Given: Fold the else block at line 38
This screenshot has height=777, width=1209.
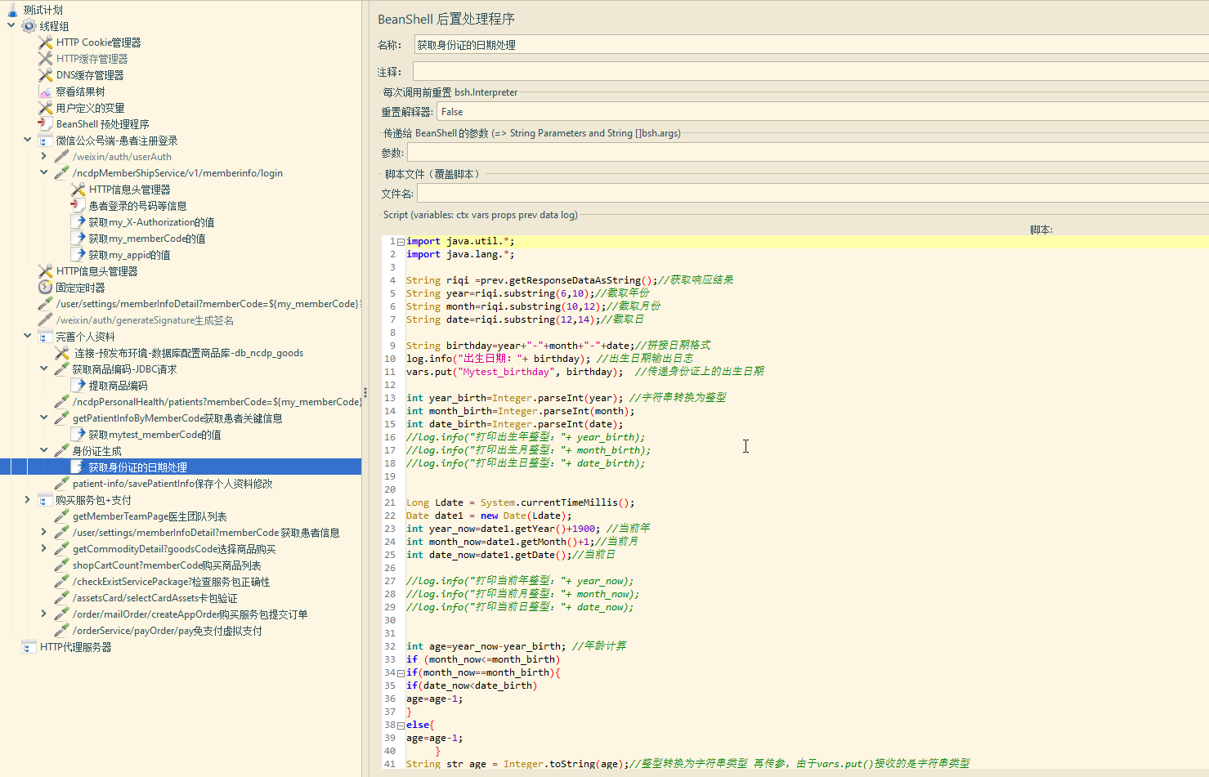Looking at the screenshot, I should click(x=401, y=726).
